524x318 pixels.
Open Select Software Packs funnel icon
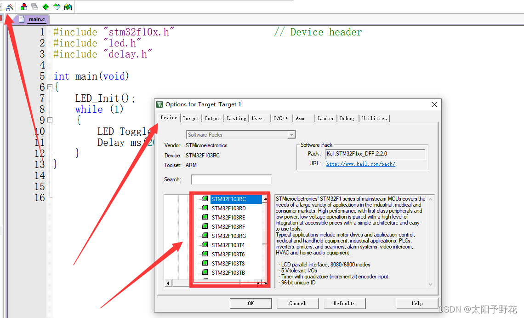[57, 6]
